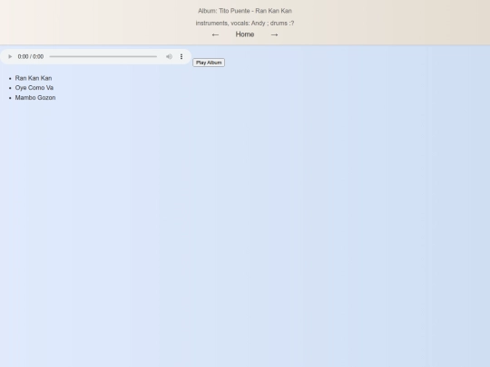Mute the audio player volume icon

(x=169, y=56)
